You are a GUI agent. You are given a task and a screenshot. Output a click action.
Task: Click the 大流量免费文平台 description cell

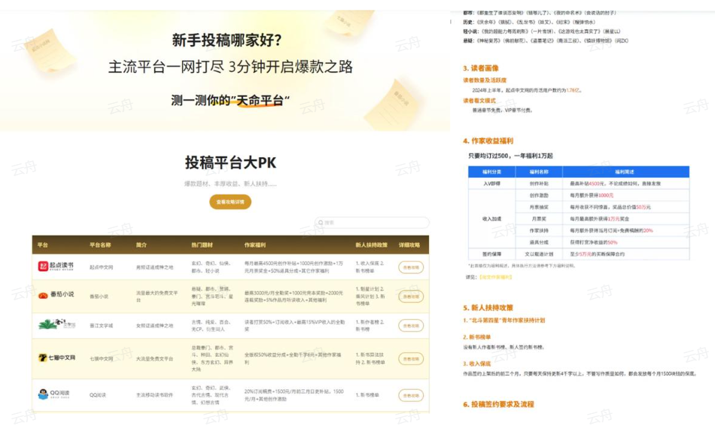[x=154, y=359]
